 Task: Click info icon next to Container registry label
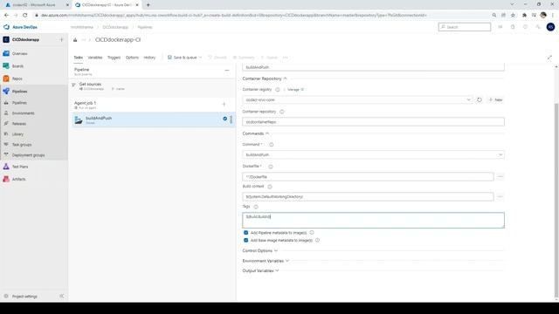pos(278,90)
